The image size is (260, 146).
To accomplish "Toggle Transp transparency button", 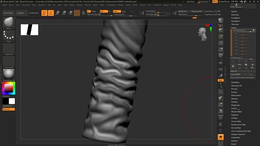I will point(221,125).
